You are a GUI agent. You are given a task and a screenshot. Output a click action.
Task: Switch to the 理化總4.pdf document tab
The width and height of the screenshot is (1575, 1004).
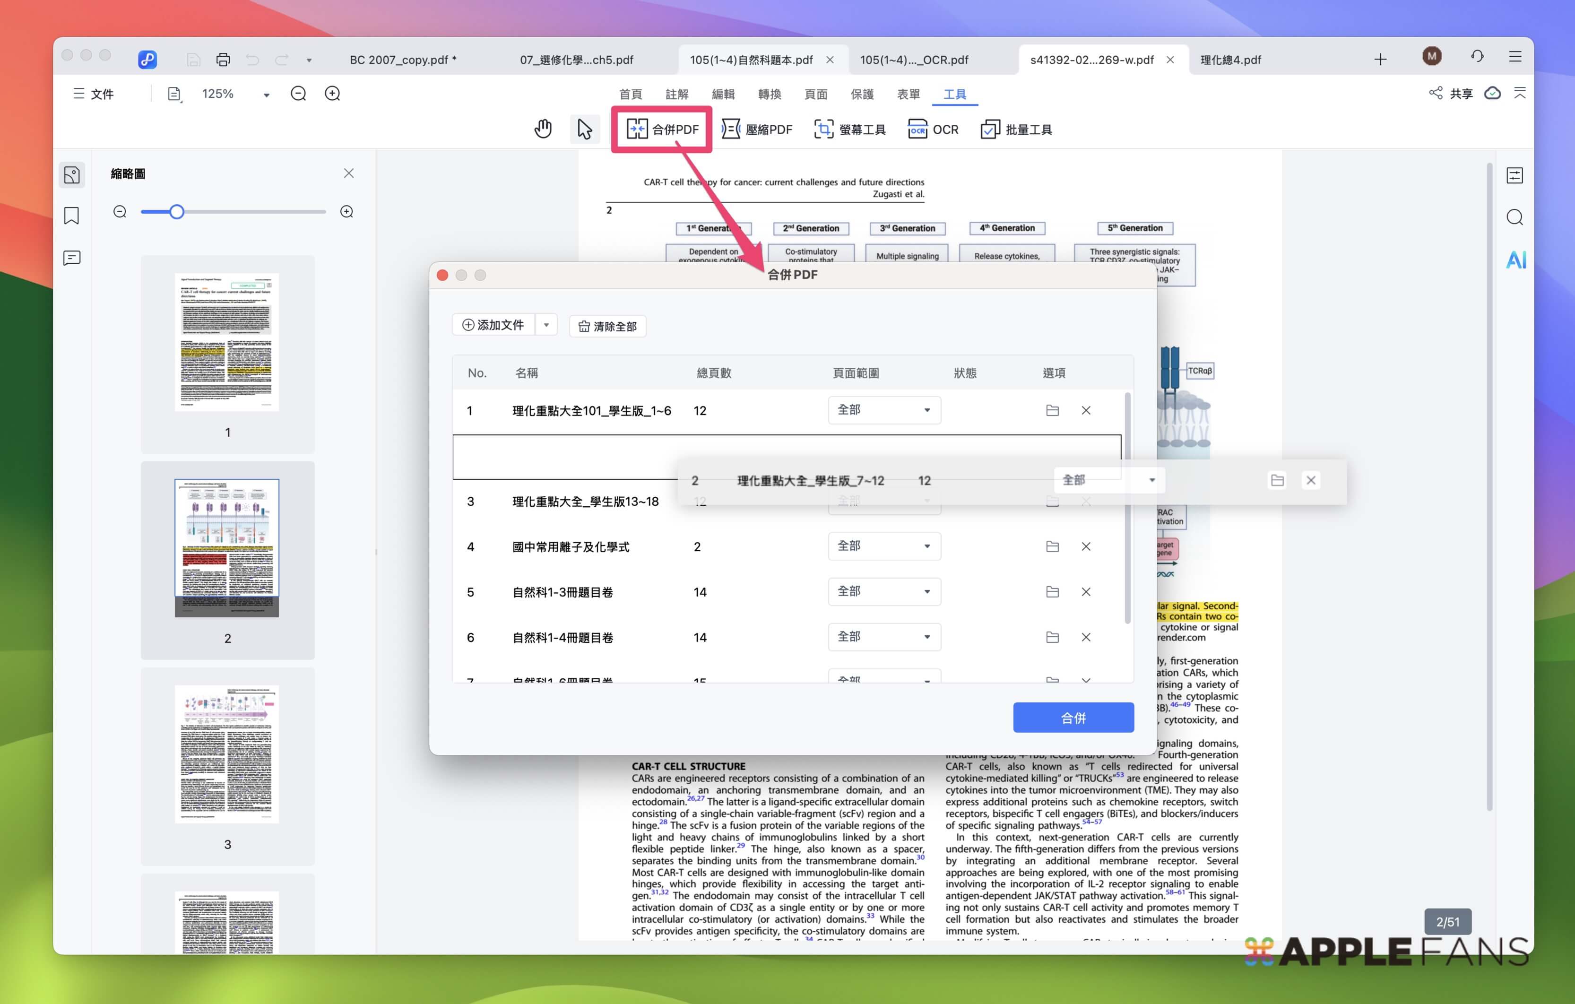point(1230,60)
